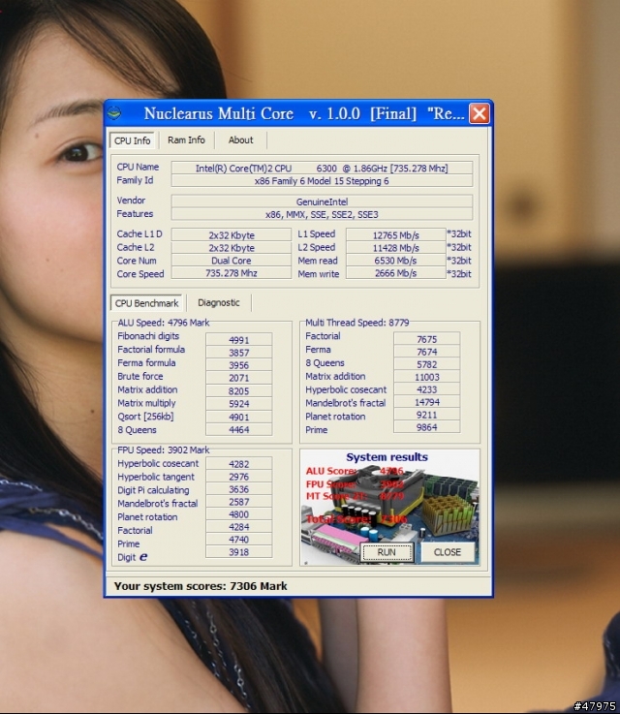The width and height of the screenshot is (620, 714).
Task: Click the Digit e score 3918
Action: [239, 552]
